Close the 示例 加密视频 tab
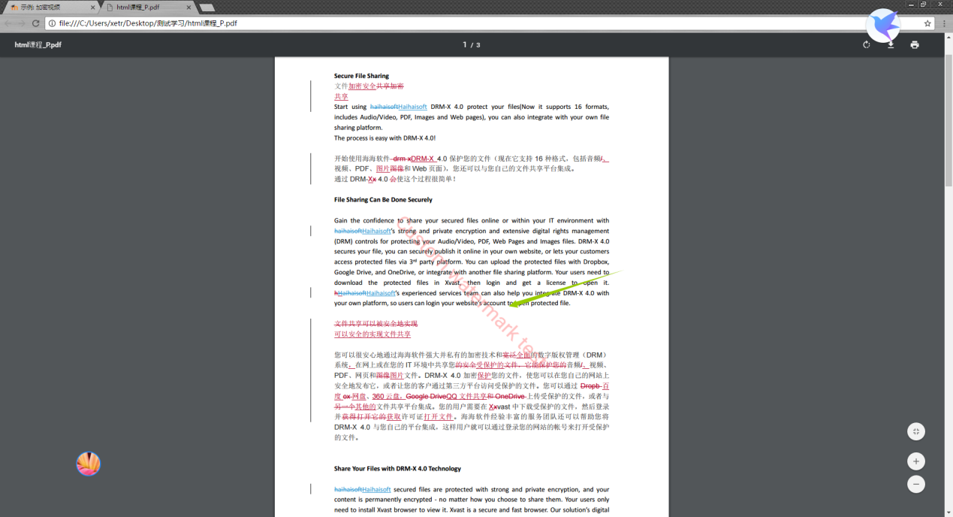This screenshot has height=517, width=953. pos(93,7)
